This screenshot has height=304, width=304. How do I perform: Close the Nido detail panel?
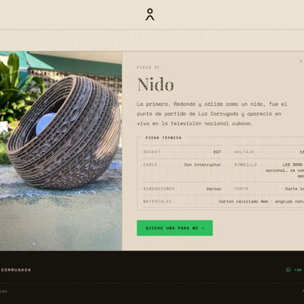click(302, 61)
